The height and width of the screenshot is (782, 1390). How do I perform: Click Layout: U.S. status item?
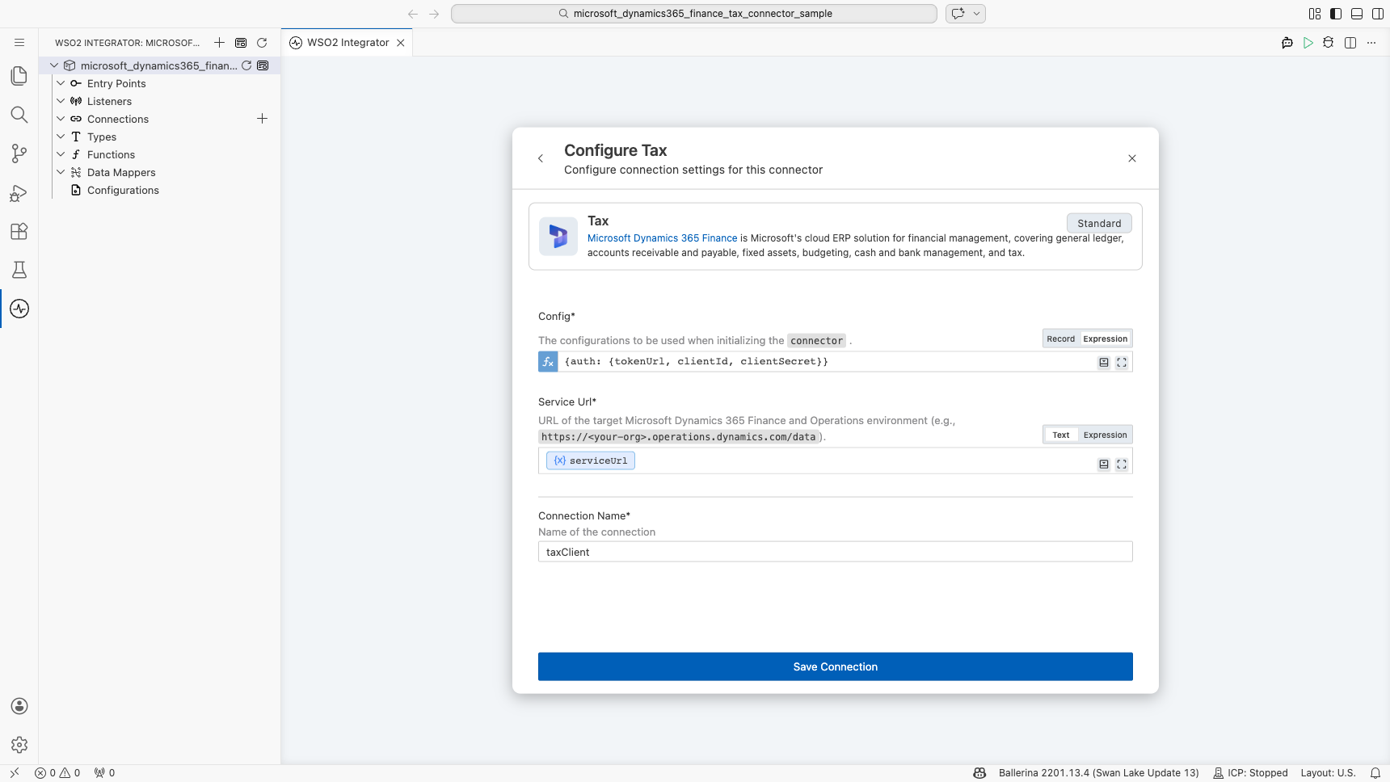point(1328,773)
